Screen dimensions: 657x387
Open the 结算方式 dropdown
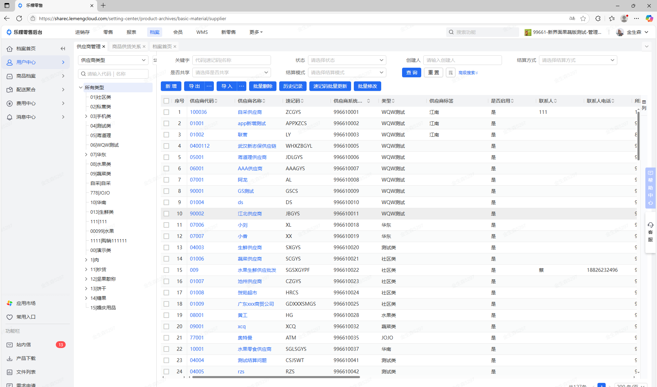coord(578,60)
